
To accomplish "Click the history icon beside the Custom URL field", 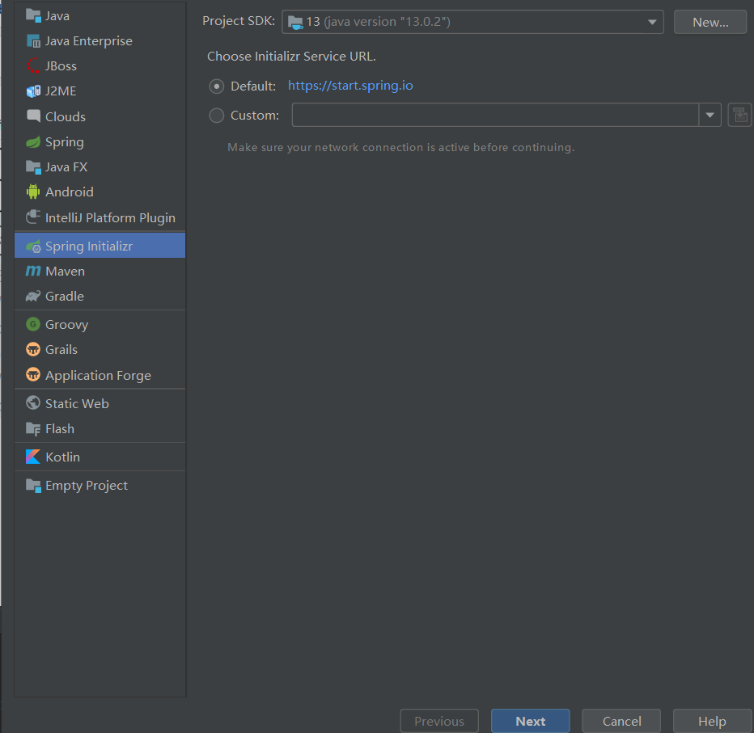I will coord(739,116).
